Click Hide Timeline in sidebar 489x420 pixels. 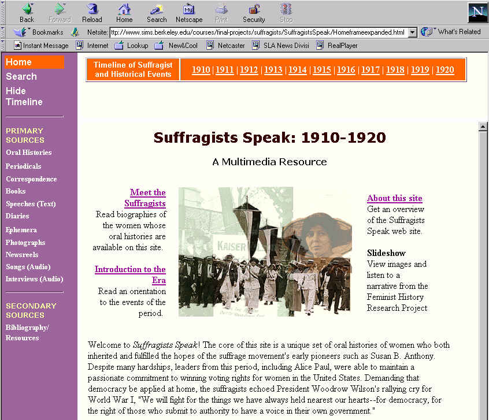[24, 96]
